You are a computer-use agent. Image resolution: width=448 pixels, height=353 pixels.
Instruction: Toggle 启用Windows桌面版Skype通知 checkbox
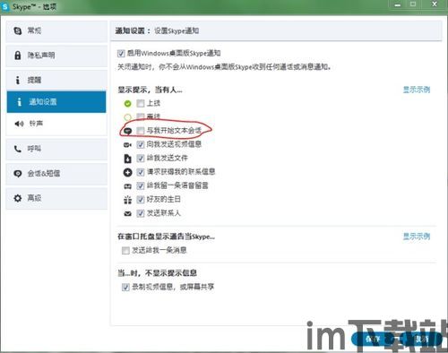121,54
